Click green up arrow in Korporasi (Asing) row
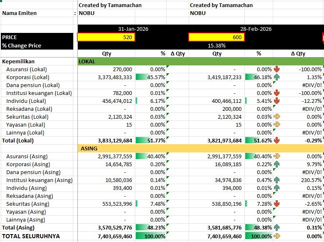 (x=277, y=164)
